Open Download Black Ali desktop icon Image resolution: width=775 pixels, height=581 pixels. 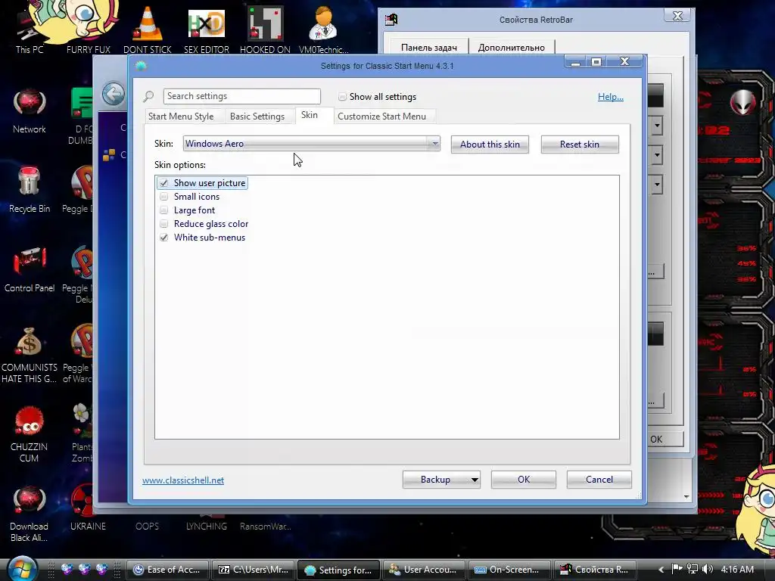pos(30,514)
